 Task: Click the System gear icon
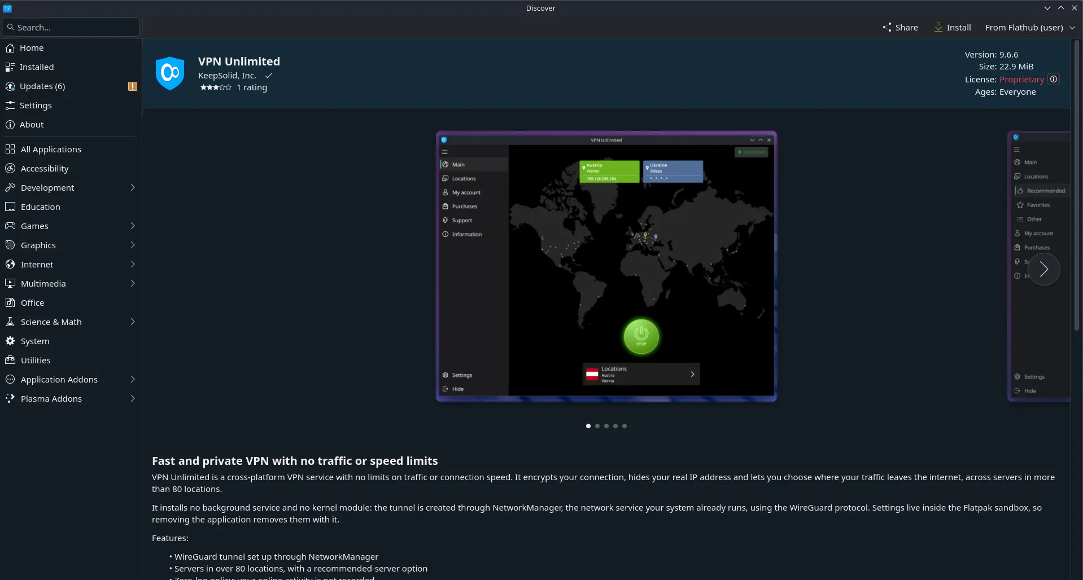click(10, 341)
